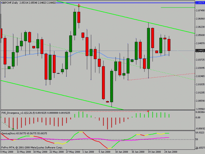Click the 2.01835 price axis value
205x154 pixels.
200,84
